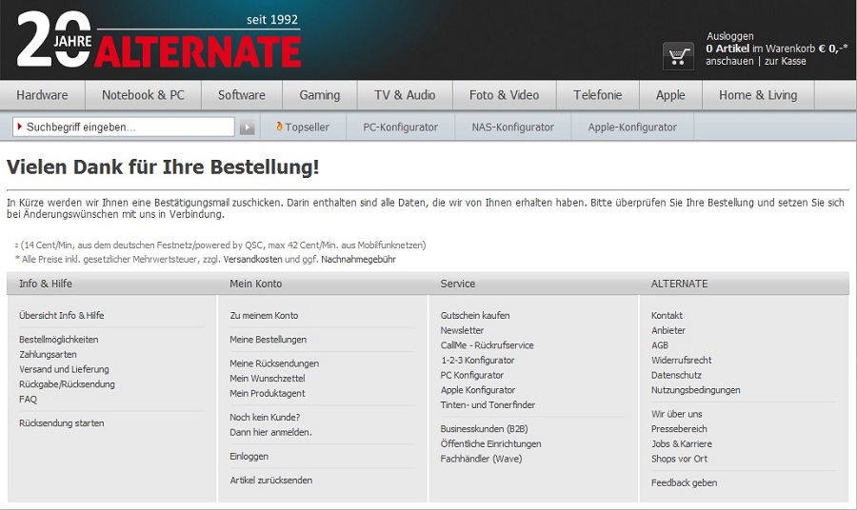The width and height of the screenshot is (857, 510).
Task: Open Datenschutz link
Action: pos(676,375)
